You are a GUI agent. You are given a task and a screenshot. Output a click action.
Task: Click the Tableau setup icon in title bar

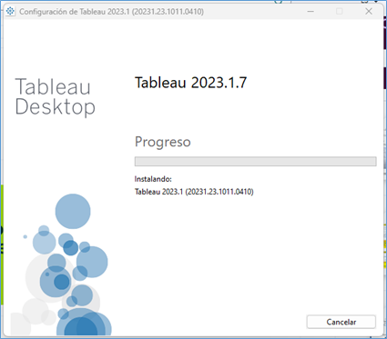10,11
